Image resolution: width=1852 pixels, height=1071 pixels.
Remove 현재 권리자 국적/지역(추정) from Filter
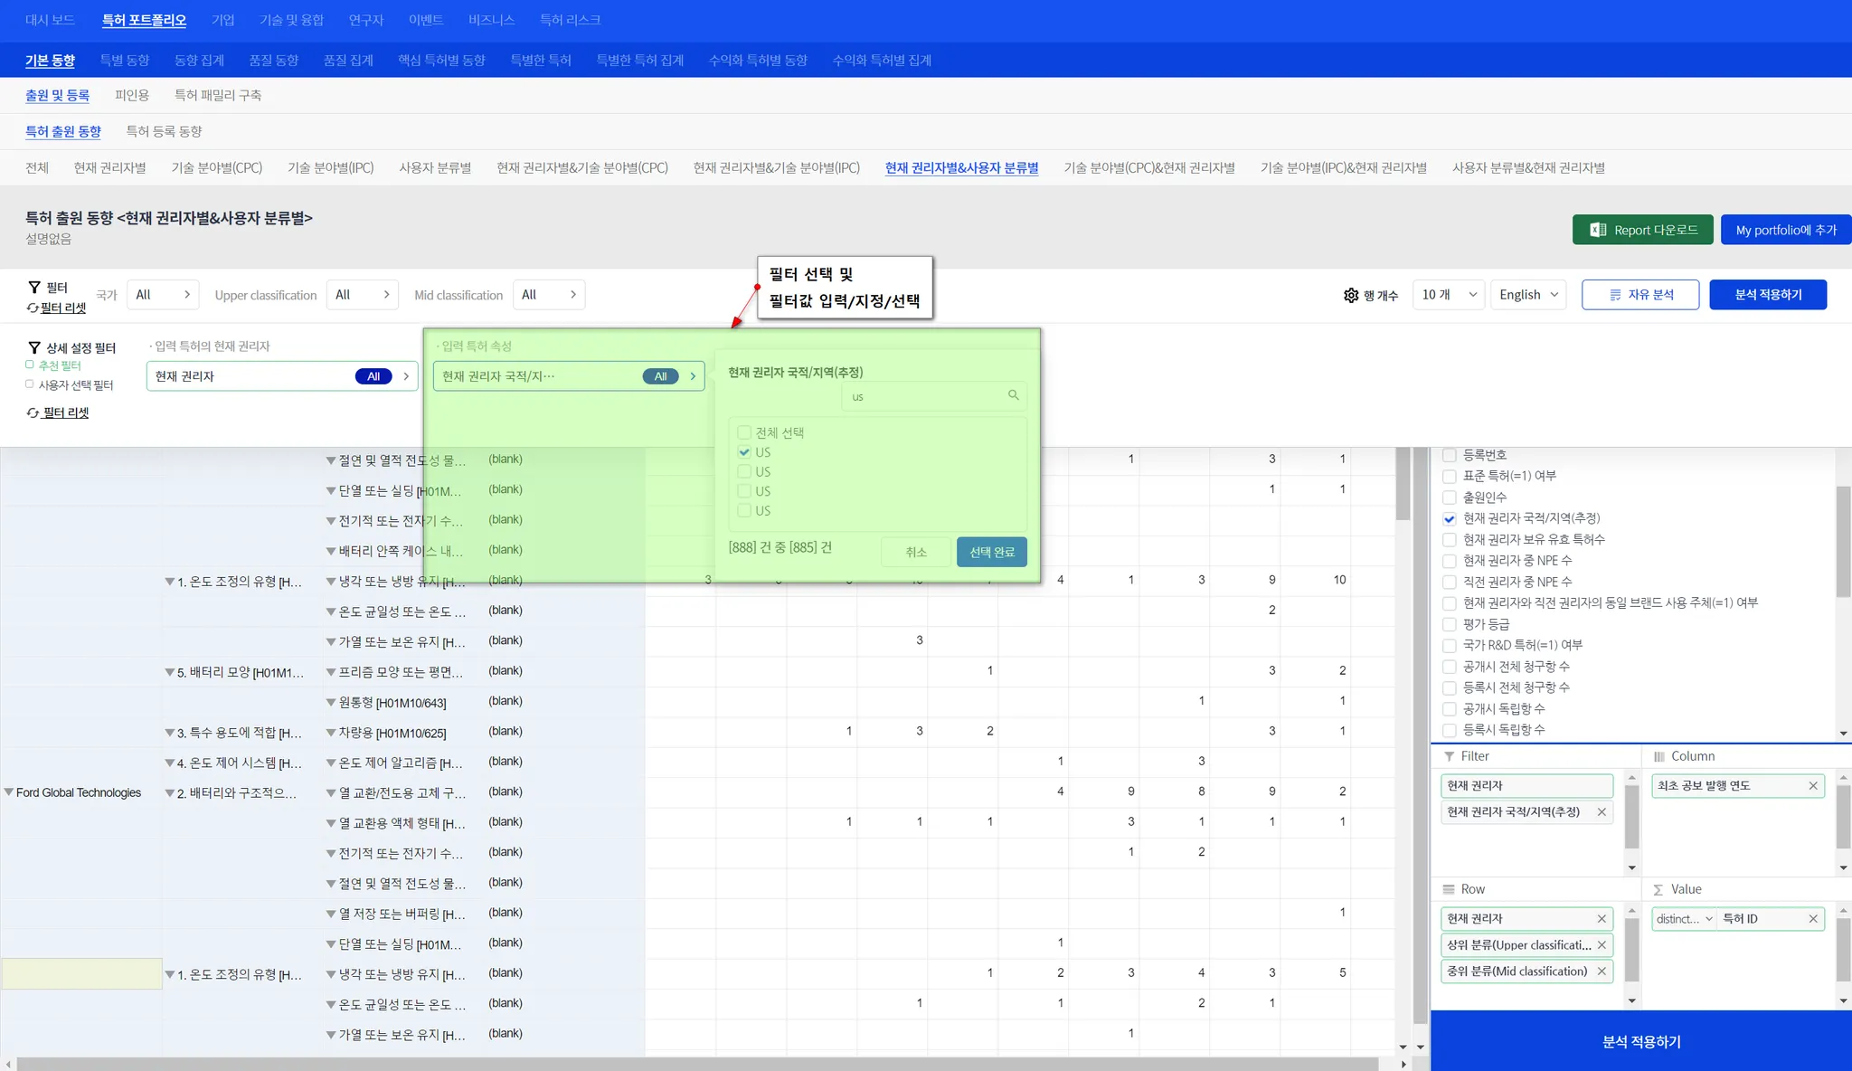coord(1602,812)
